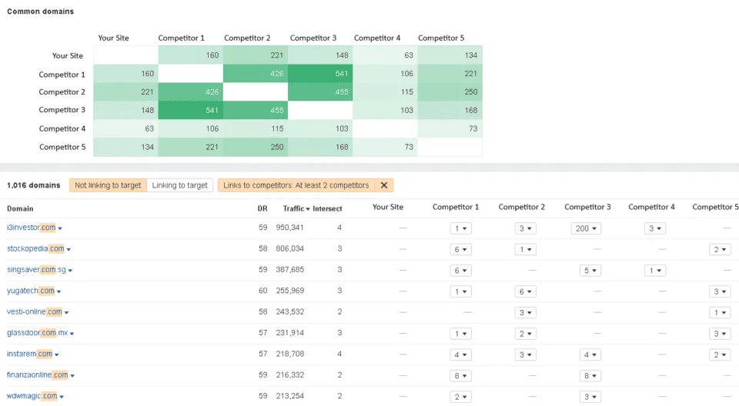739x406 pixels.
Task: Open singsaver Competitor 4 dropdown showing 1
Action: tap(655, 271)
